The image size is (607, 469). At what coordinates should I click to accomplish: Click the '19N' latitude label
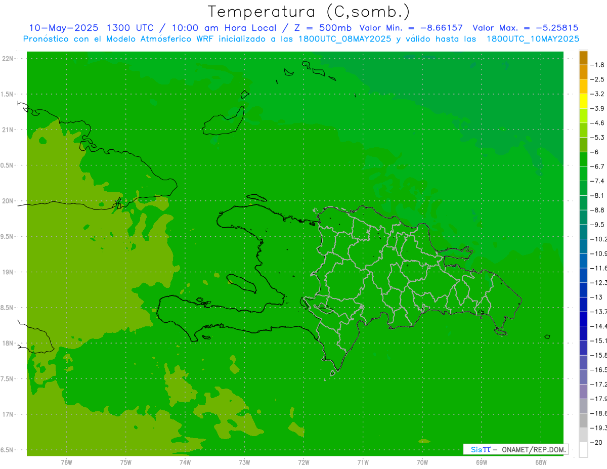point(9,272)
